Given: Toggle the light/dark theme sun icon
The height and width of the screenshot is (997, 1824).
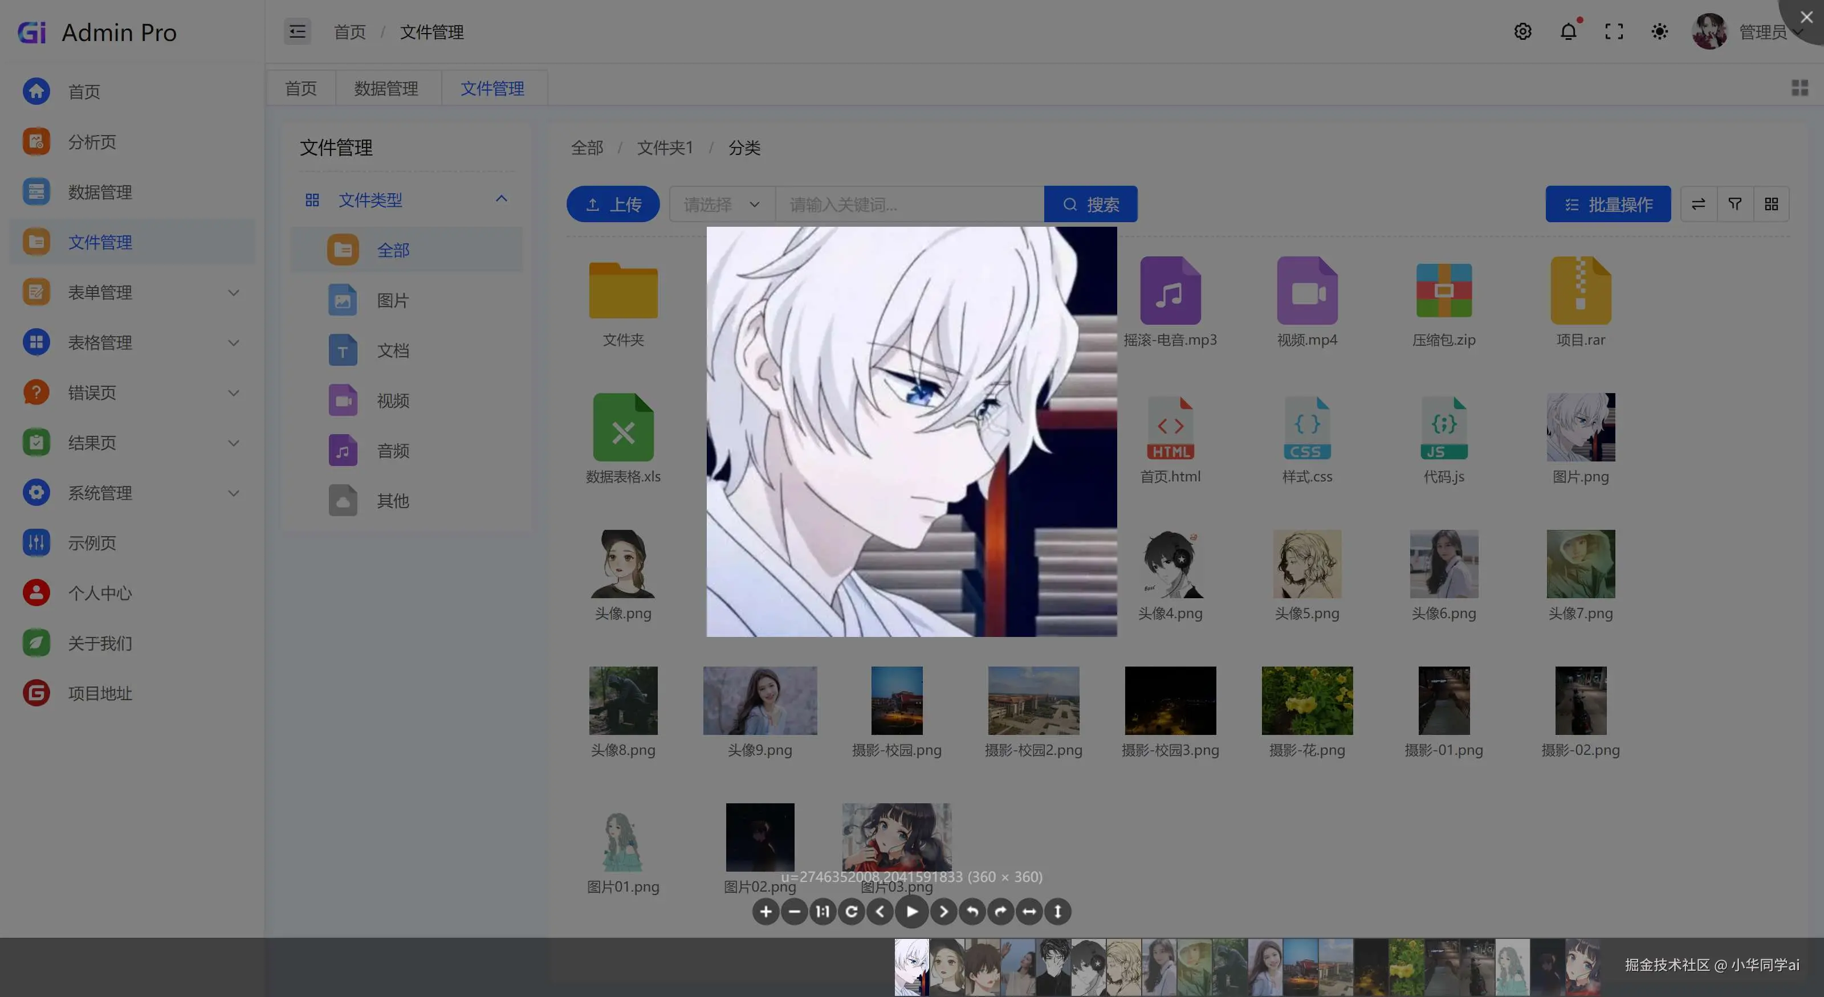Looking at the screenshot, I should click(x=1659, y=32).
